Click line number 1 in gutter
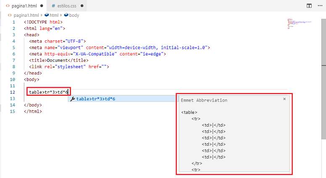The image size is (326, 178). 14,22
